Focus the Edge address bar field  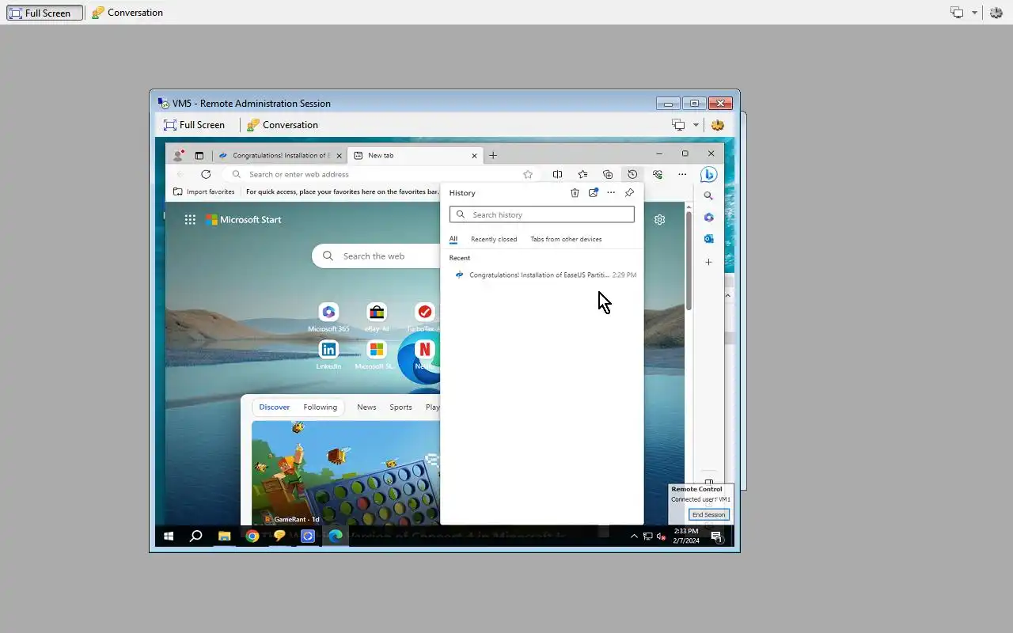coord(381,174)
